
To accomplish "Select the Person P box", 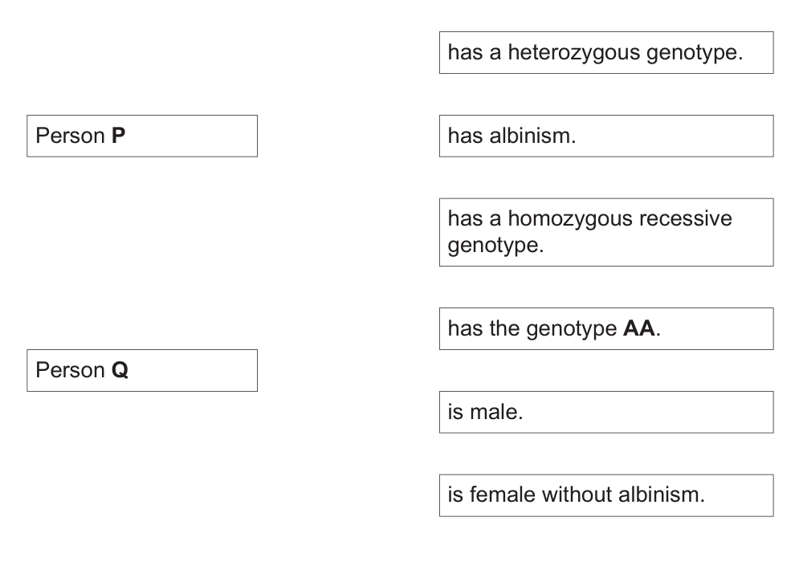I will pos(142,136).
